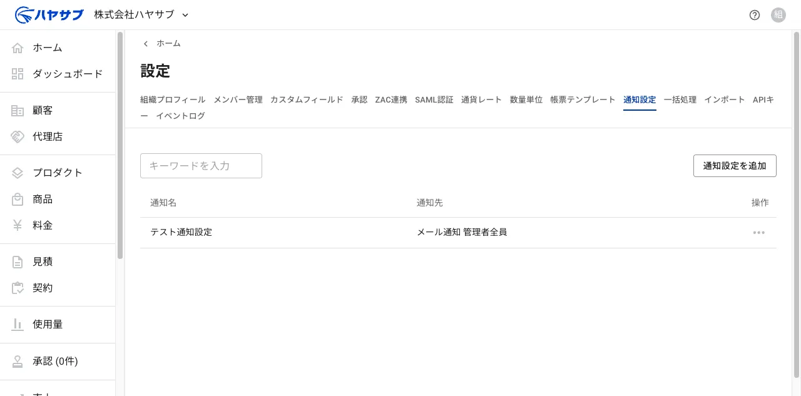Open the 数量単位 tab
This screenshot has width=801, height=396.
pyautogui.click(x=526, y=99)
